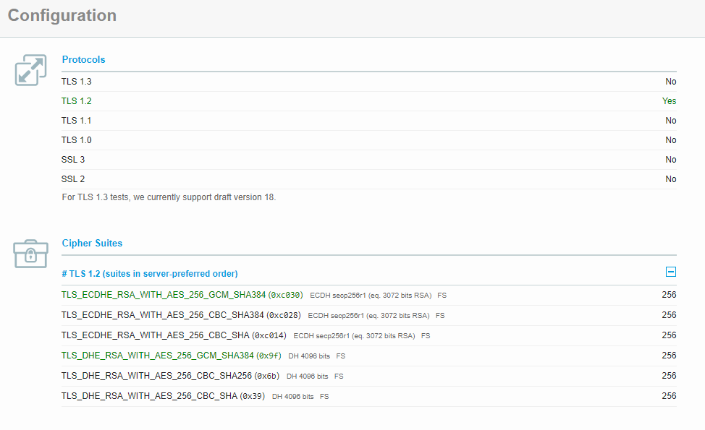
Task: Click the TLS 1.3 draft version note
Action: (169, 197)
